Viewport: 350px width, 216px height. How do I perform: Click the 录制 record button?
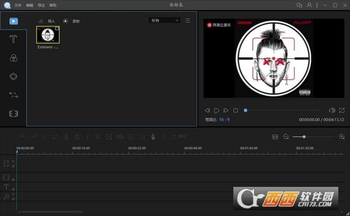pyautogui.click(x=71, y=21)
